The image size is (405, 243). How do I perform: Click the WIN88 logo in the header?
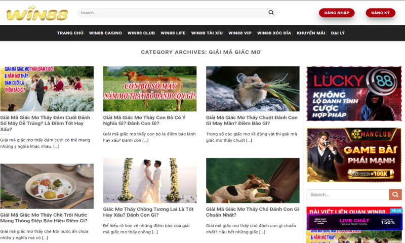tap(37, 13)
